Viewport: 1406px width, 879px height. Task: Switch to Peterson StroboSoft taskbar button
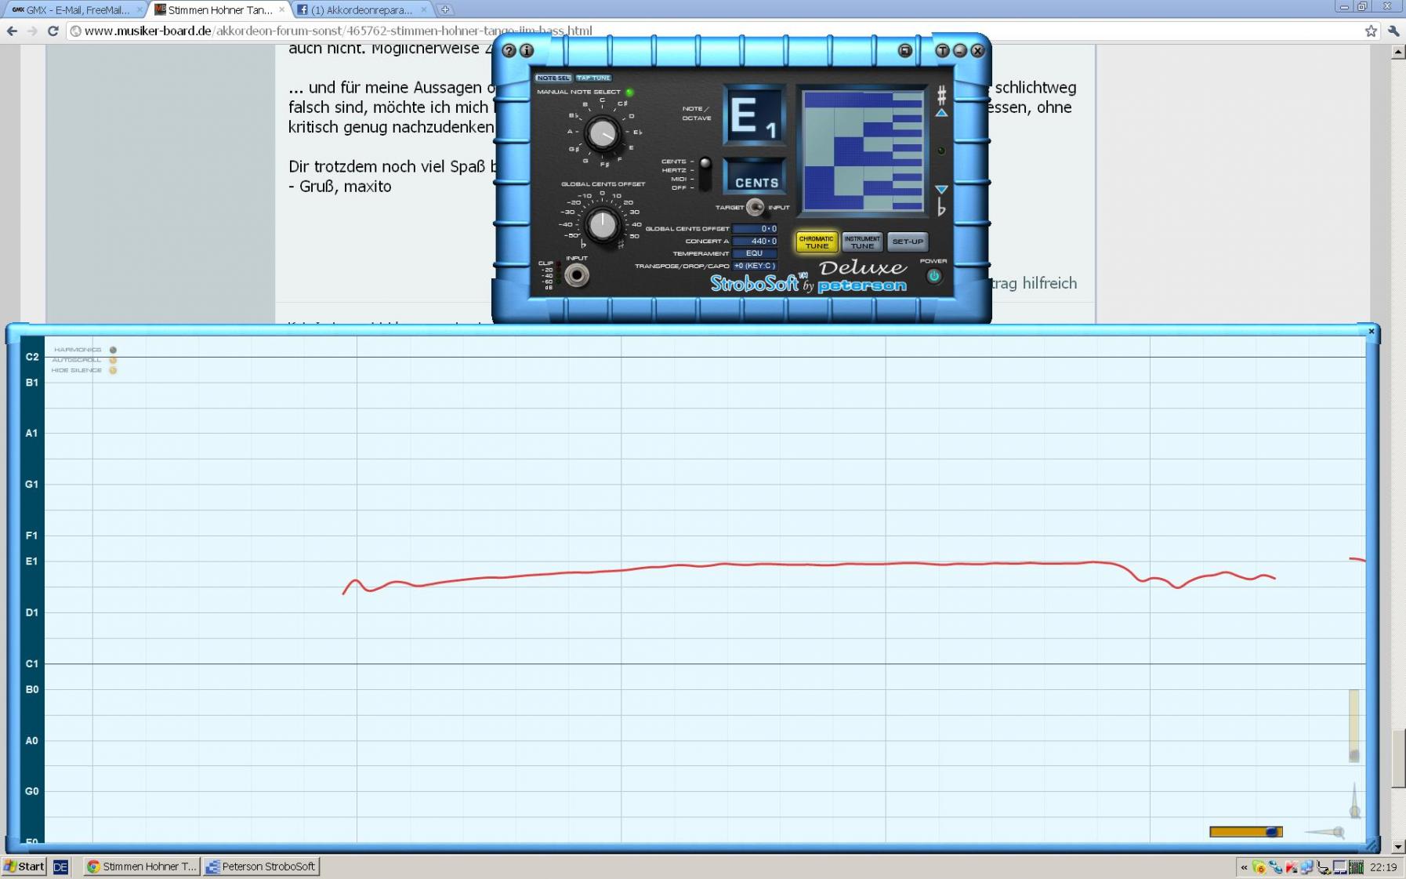(262, 866)
